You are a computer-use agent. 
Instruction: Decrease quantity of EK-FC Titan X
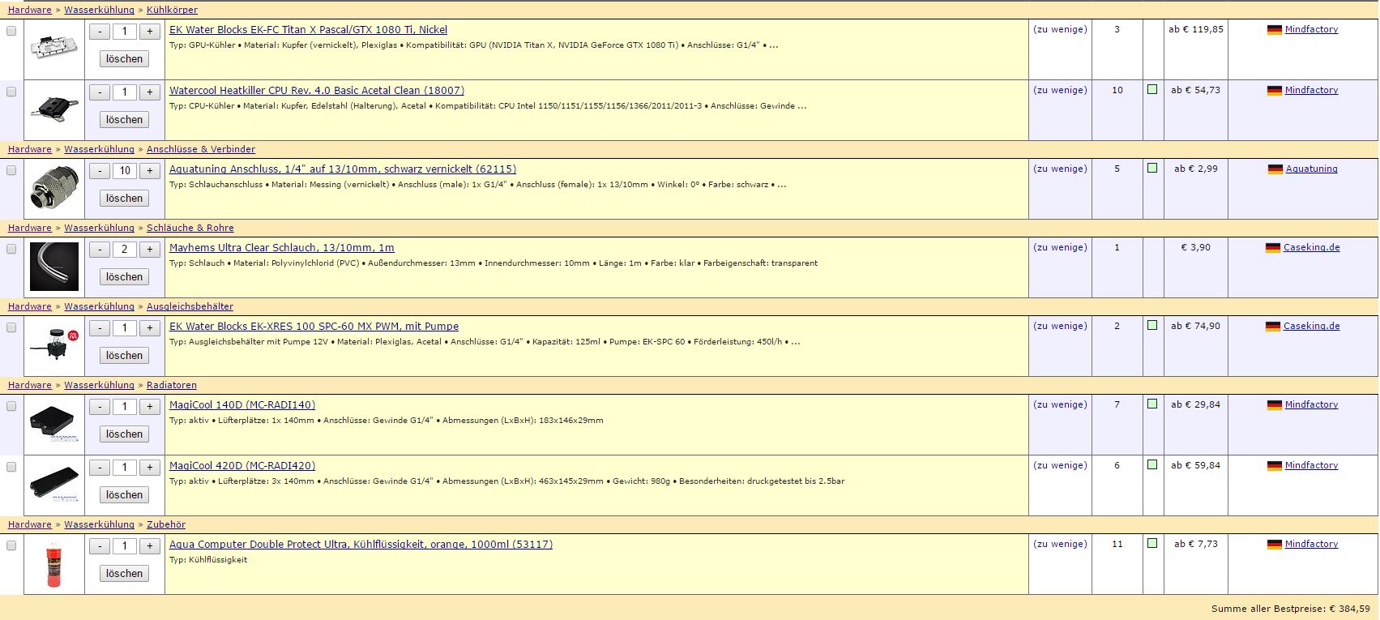(100, 32)
